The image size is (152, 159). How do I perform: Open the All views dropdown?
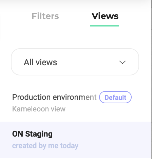click(x=75, y=62)
